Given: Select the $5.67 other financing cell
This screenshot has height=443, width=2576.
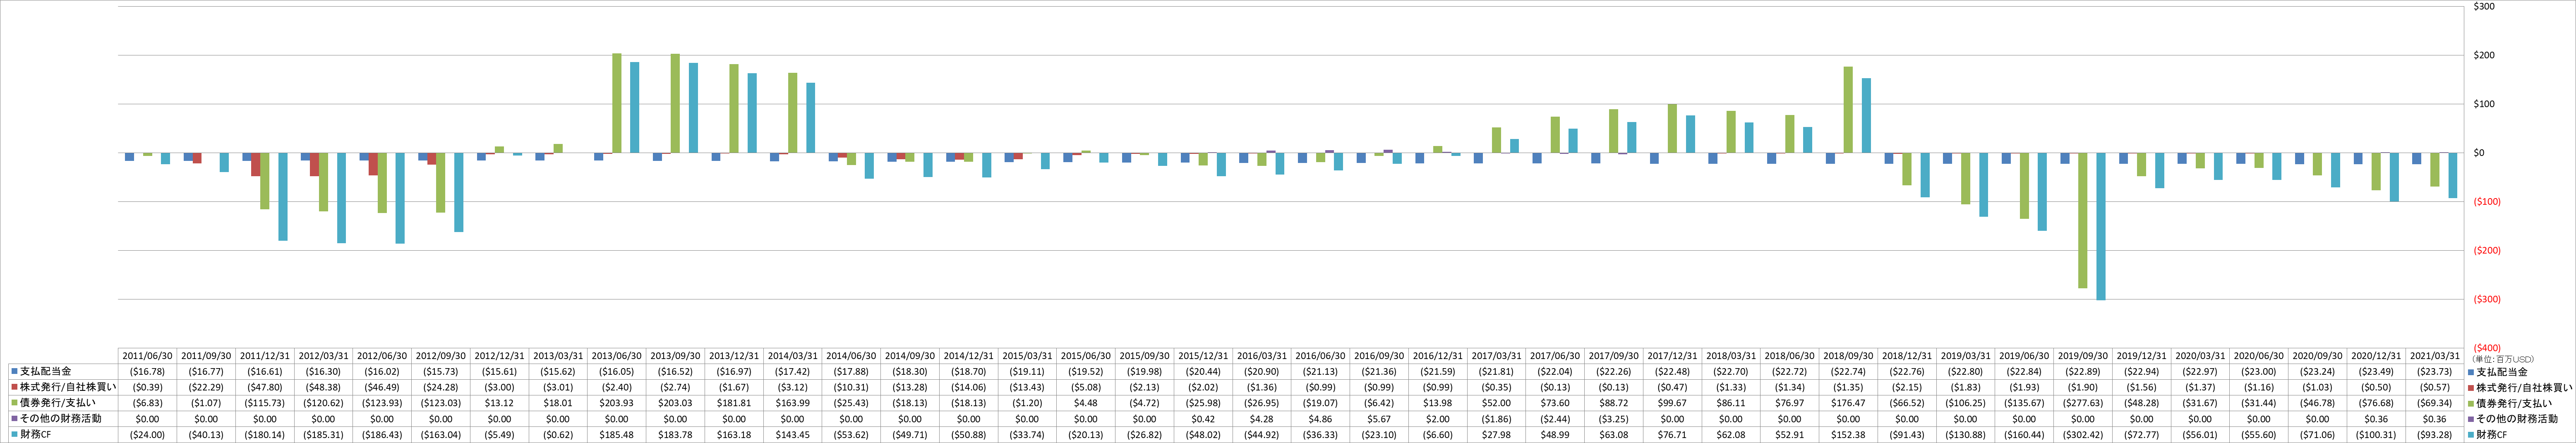Looking at the screenshot, I should [x=1379, y=419].
